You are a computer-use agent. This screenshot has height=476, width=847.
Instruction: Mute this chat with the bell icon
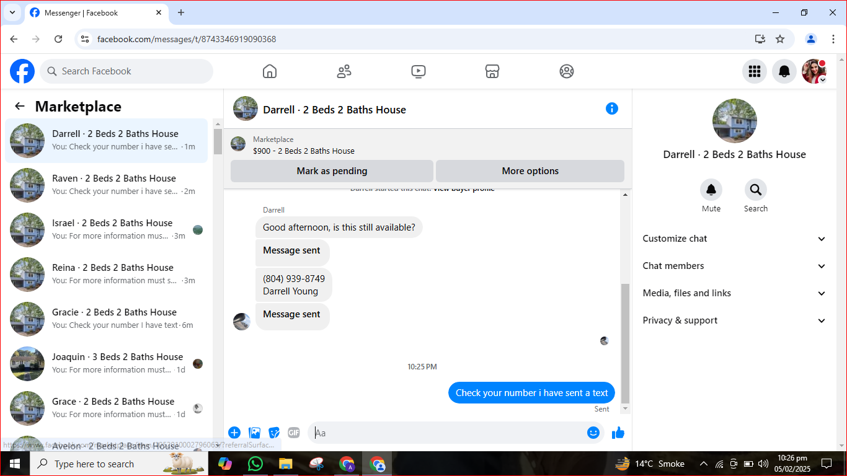[711, 190]
